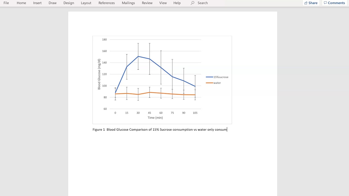Image resolution: width=349 pixels, height=196 pixels.
Task: Switch to the Home ribbon tab
Action: point(21,3)
